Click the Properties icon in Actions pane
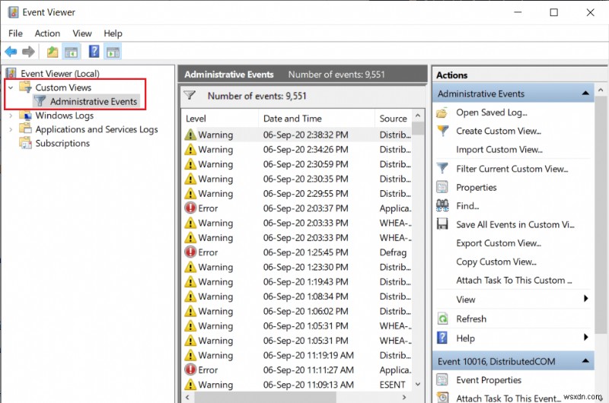Screen dimensions: 609x403 click(442, 187)
